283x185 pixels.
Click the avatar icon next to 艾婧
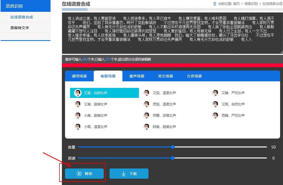click(215, 93)
